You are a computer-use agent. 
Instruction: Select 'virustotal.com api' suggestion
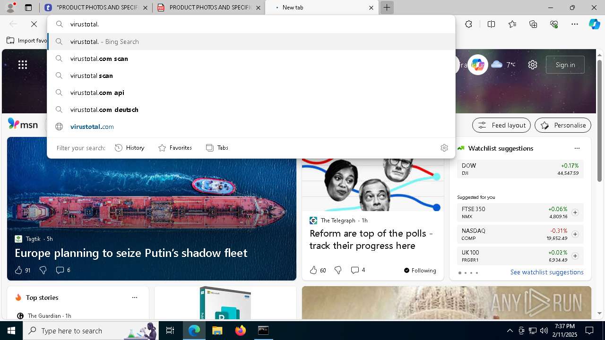[251, 93]
